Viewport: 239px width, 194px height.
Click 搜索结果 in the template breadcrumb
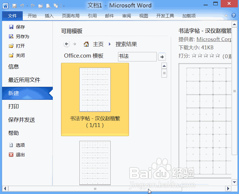point(126,44)
